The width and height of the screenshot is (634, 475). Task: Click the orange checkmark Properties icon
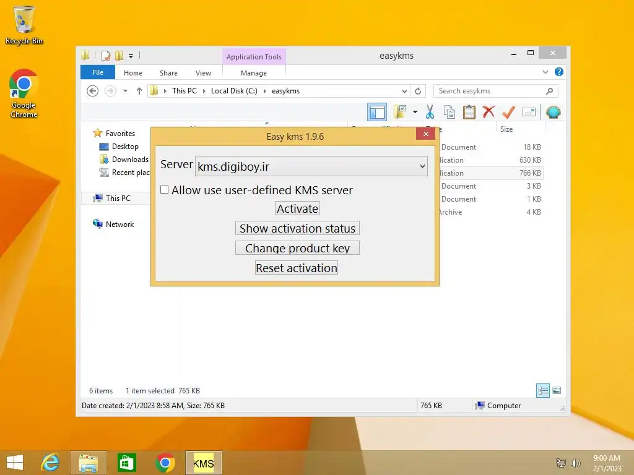[508, 112]
